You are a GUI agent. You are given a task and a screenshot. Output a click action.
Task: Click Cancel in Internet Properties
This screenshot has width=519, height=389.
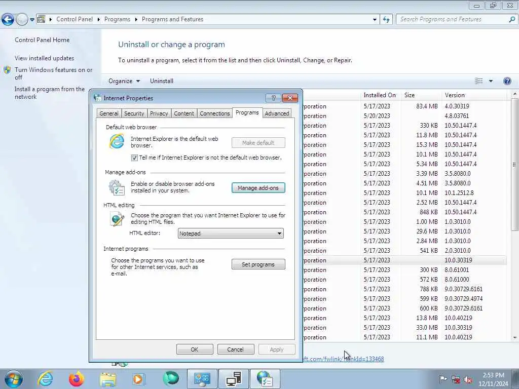236,349
